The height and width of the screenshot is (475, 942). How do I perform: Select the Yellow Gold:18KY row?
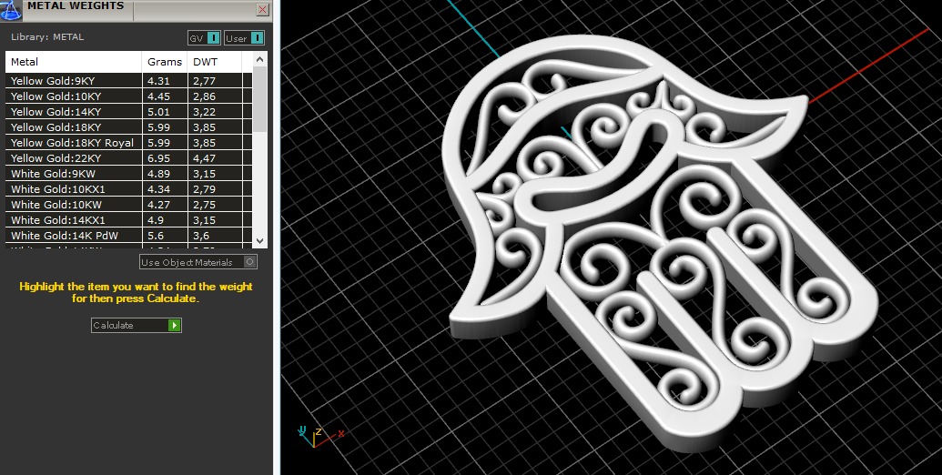[x=128, y=127]
